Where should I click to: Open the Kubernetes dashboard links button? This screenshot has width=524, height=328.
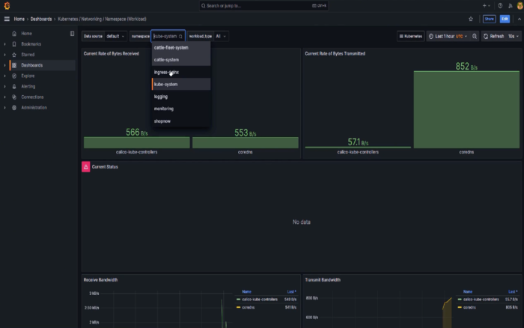pos(411,36)
